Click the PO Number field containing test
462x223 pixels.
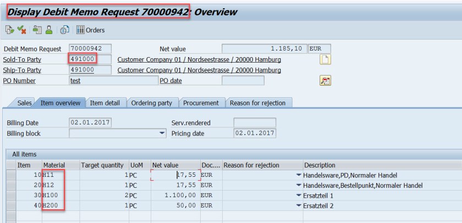114,80
